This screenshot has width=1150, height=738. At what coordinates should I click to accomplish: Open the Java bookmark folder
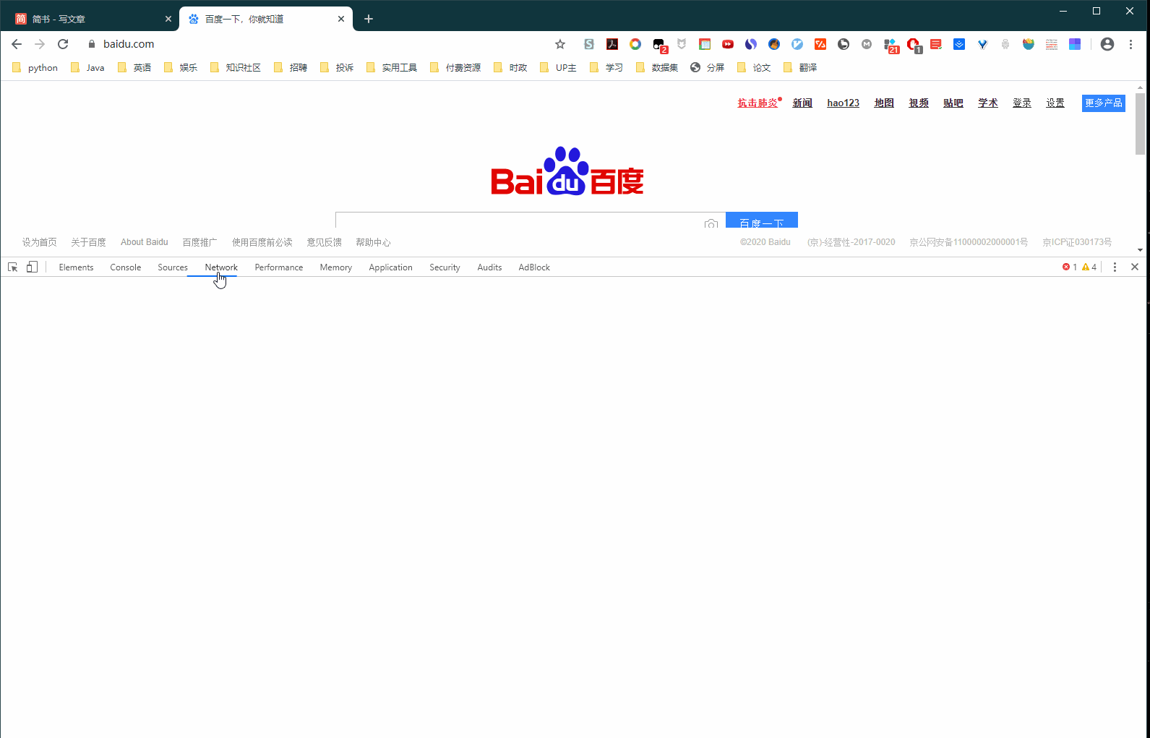[x=87, y=67]
